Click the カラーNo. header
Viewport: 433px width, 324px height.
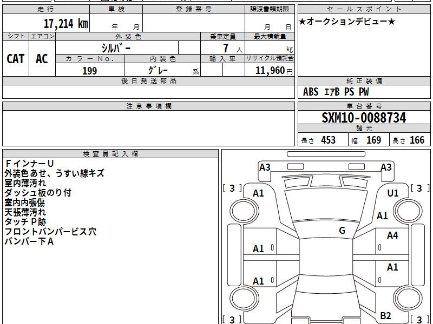pyautogui.click(x=90, y=59)
